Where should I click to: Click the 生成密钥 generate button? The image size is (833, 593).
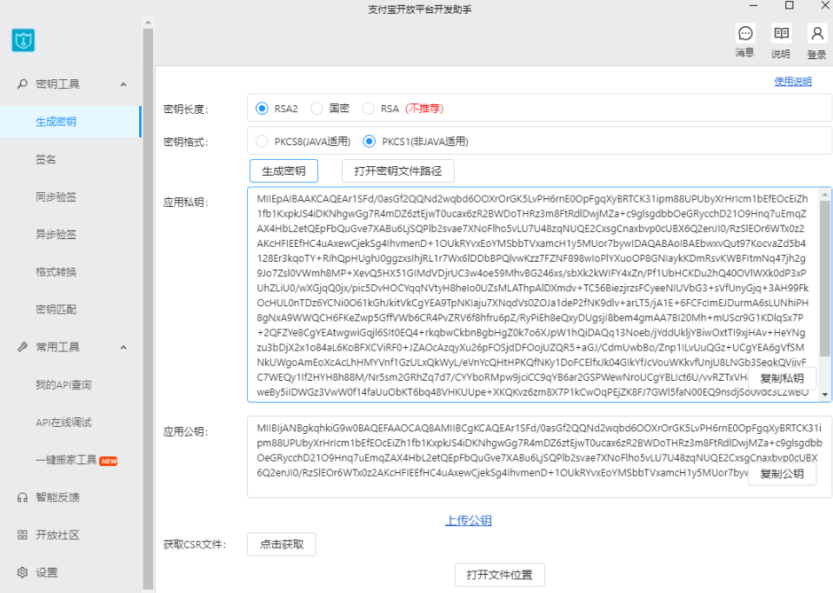click(283, 171)
